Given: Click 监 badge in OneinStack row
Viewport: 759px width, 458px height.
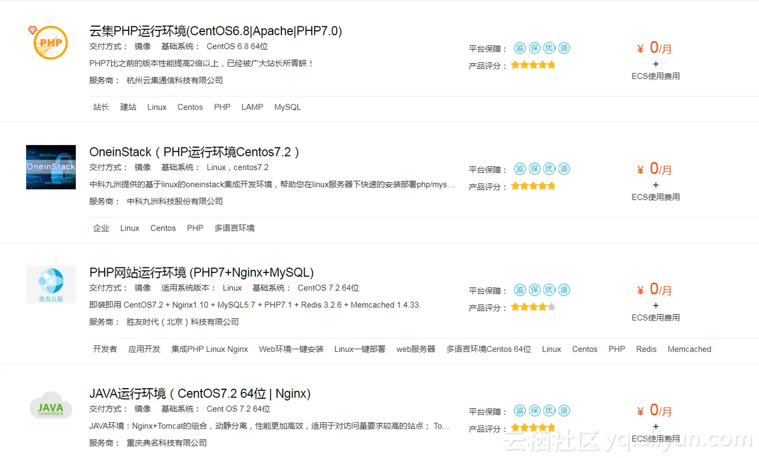Looking at the screenshot, I should (520, 169).
